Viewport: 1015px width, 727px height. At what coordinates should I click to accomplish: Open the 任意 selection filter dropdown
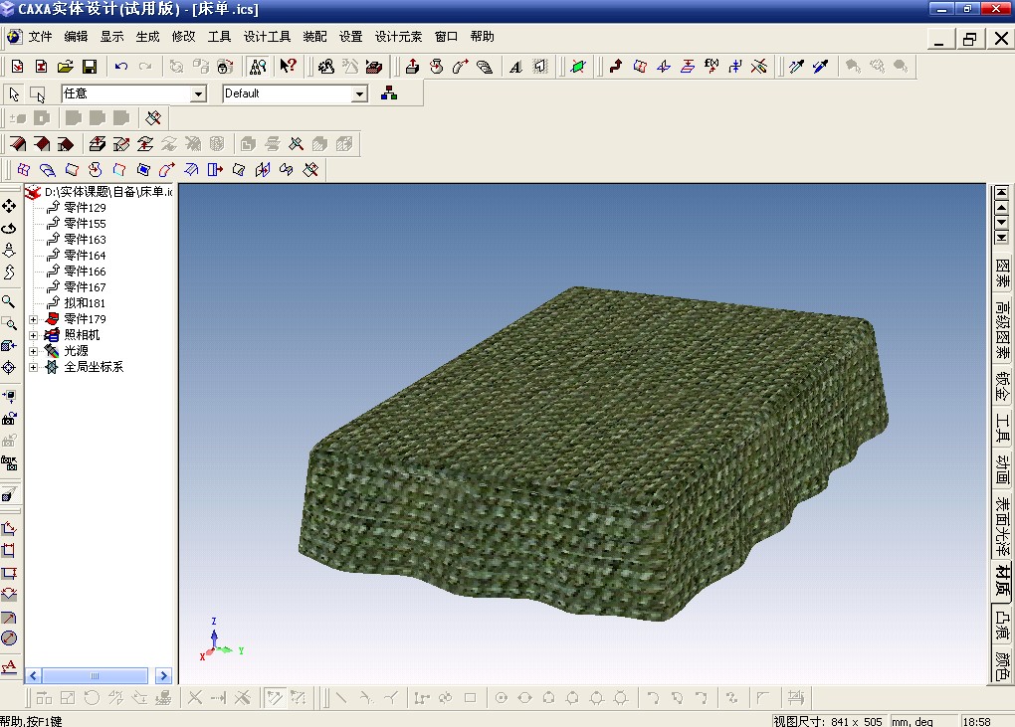(198, 93)
